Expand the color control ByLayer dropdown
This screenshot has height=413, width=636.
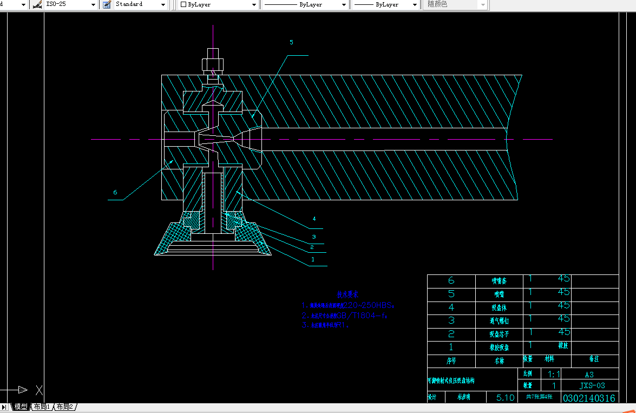[x=254, y=4]
